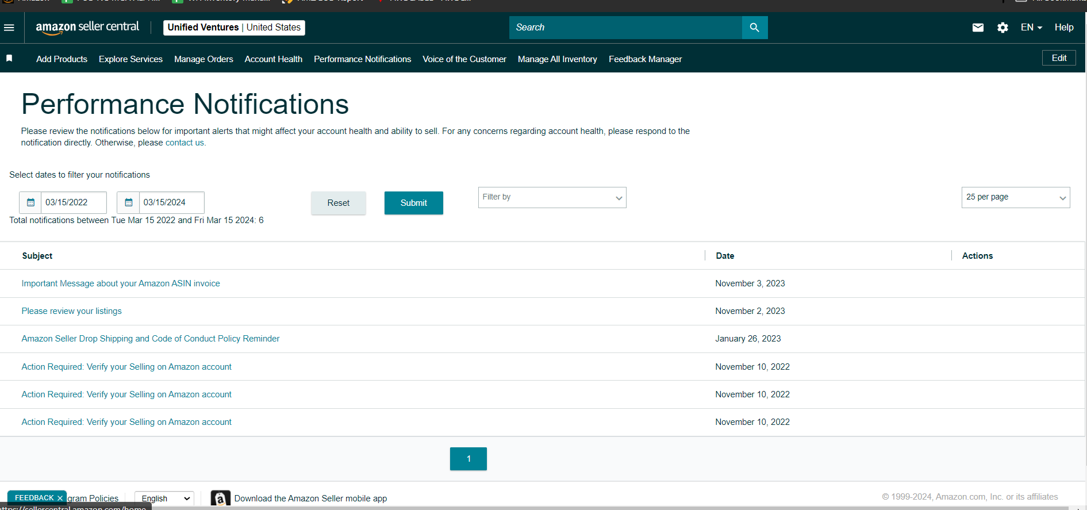The width and height of the screenshot is (1087, 510).
Task: Click the Help link
Action: pyautogui.click(x=1064, y=28)
